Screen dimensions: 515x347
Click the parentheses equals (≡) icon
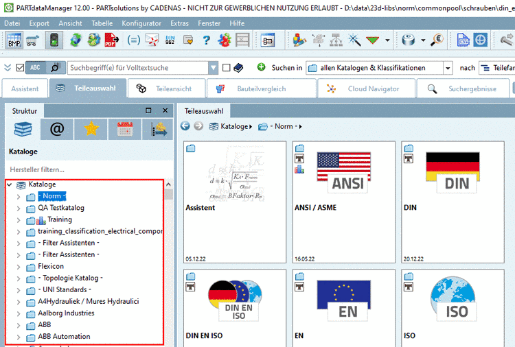[x=133, y=40]
